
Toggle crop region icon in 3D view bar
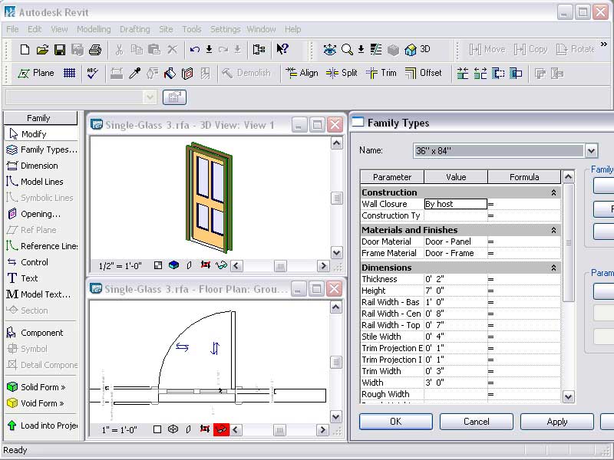pyautogui.click(x=205, y=265)
